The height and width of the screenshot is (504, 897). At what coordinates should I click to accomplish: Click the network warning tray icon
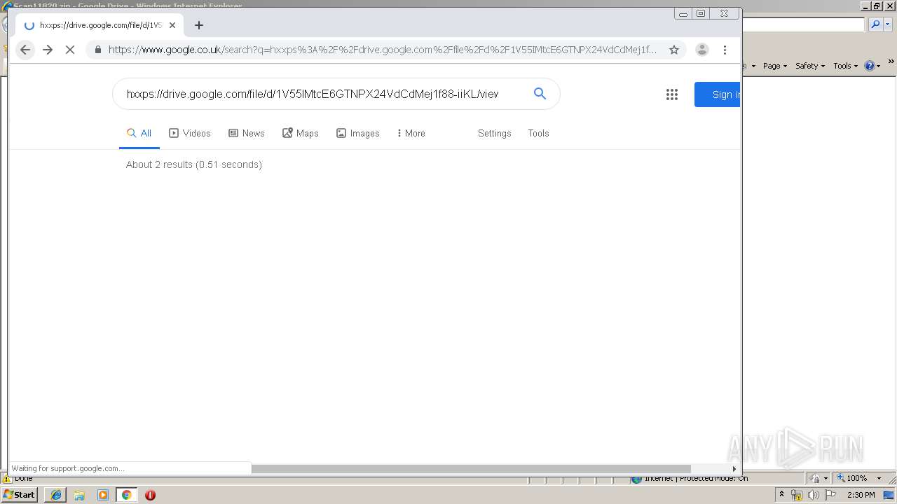click(797, 494)
